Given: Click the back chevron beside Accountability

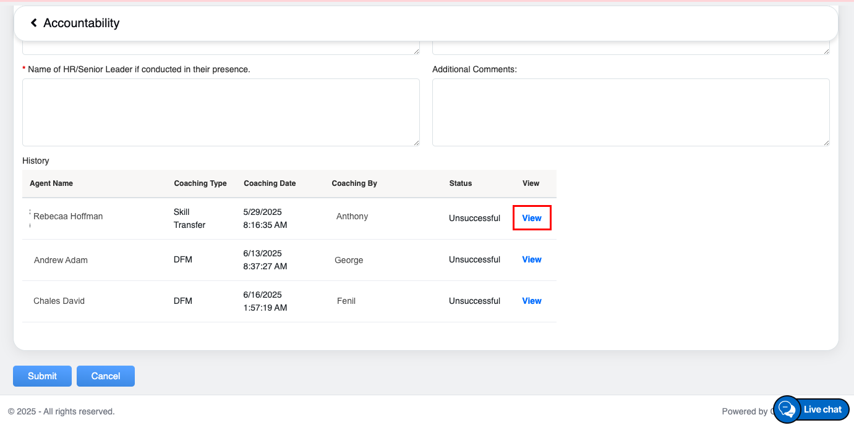Looking at the screenshot, I should coord(34,23).
